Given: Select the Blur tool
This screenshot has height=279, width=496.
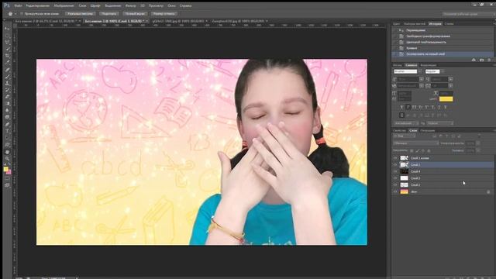Looking at the screenshot, I should coord(7,110).
